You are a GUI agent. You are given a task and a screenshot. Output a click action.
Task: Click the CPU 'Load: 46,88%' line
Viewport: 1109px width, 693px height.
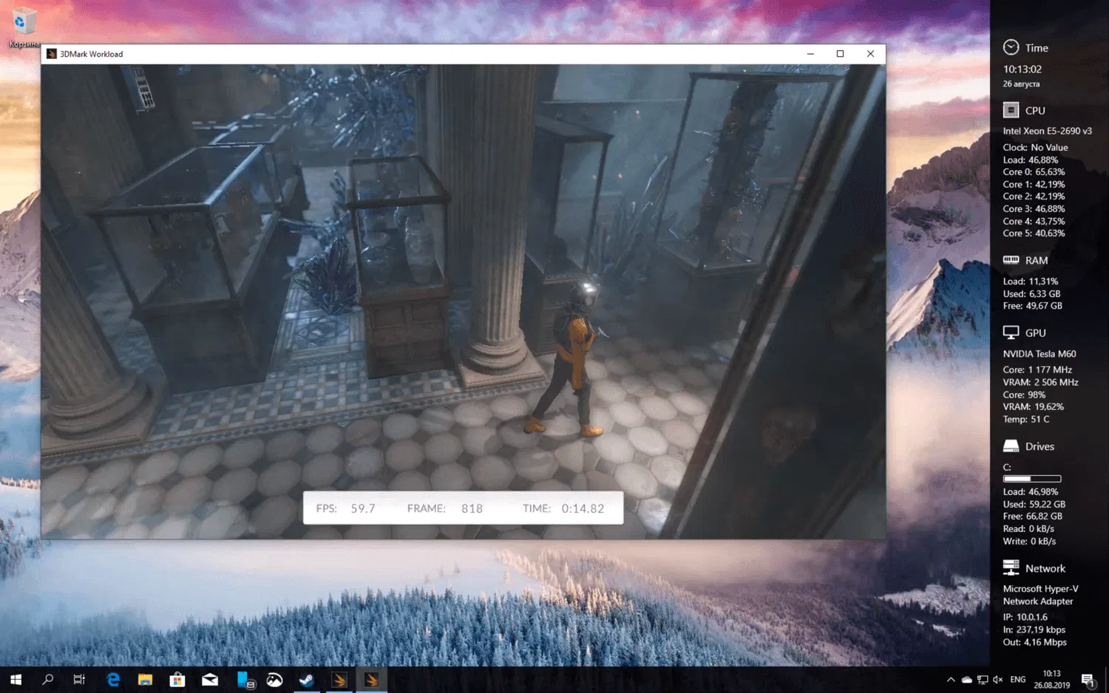[x=1031, y=160]
